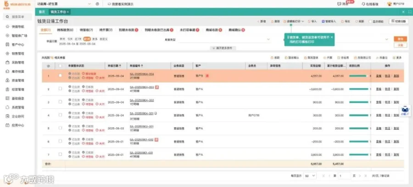413x187 pixels.
Task: Click 我要看实例演示 link
Action: tap(121, 4)
